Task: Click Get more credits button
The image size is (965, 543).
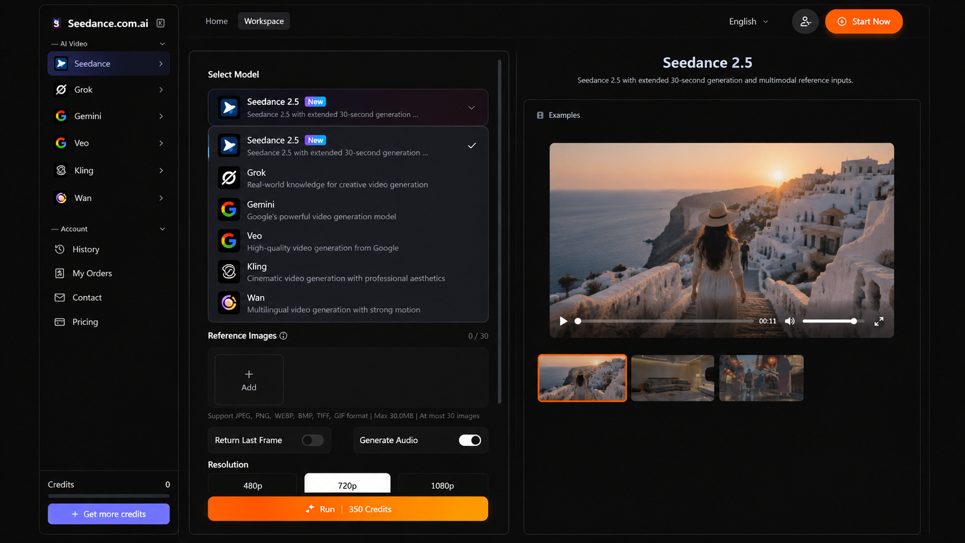Action: (109, 514)
